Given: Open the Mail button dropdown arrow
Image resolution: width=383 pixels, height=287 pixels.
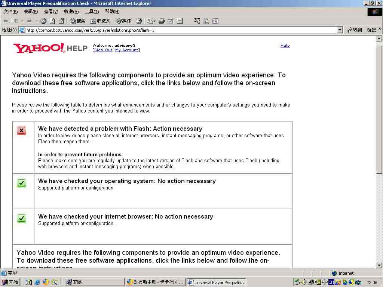Looking at the screenshot, I should click(x=154, y=21).
